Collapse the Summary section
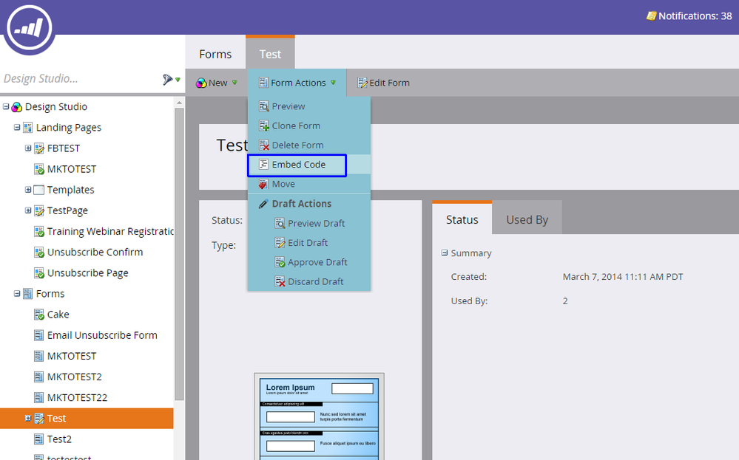This screenshot has width=739, height=460. [445, 253]
